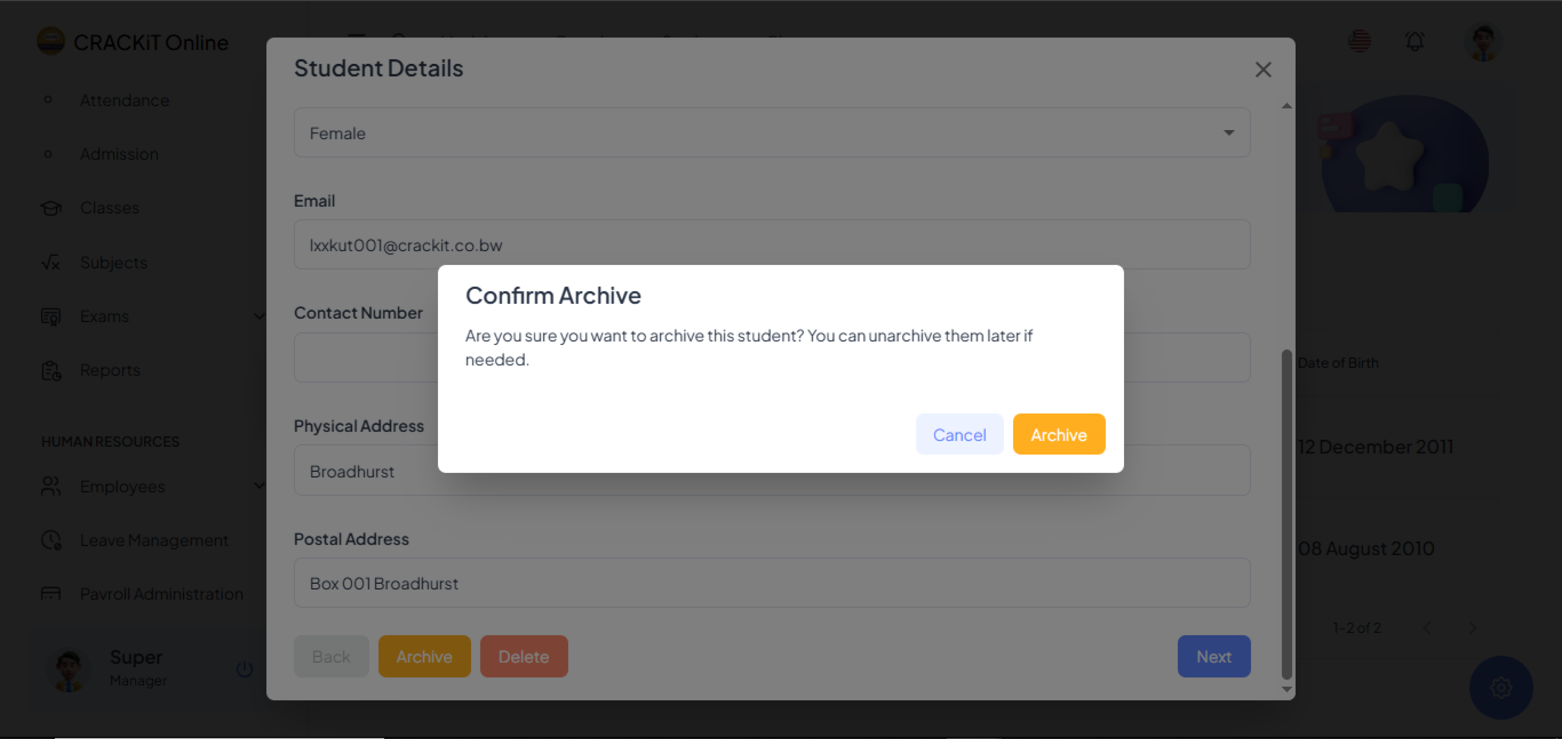The image size is (1562, 739).
Task: Click the red Delete button
Action: [x=523, y=656]
